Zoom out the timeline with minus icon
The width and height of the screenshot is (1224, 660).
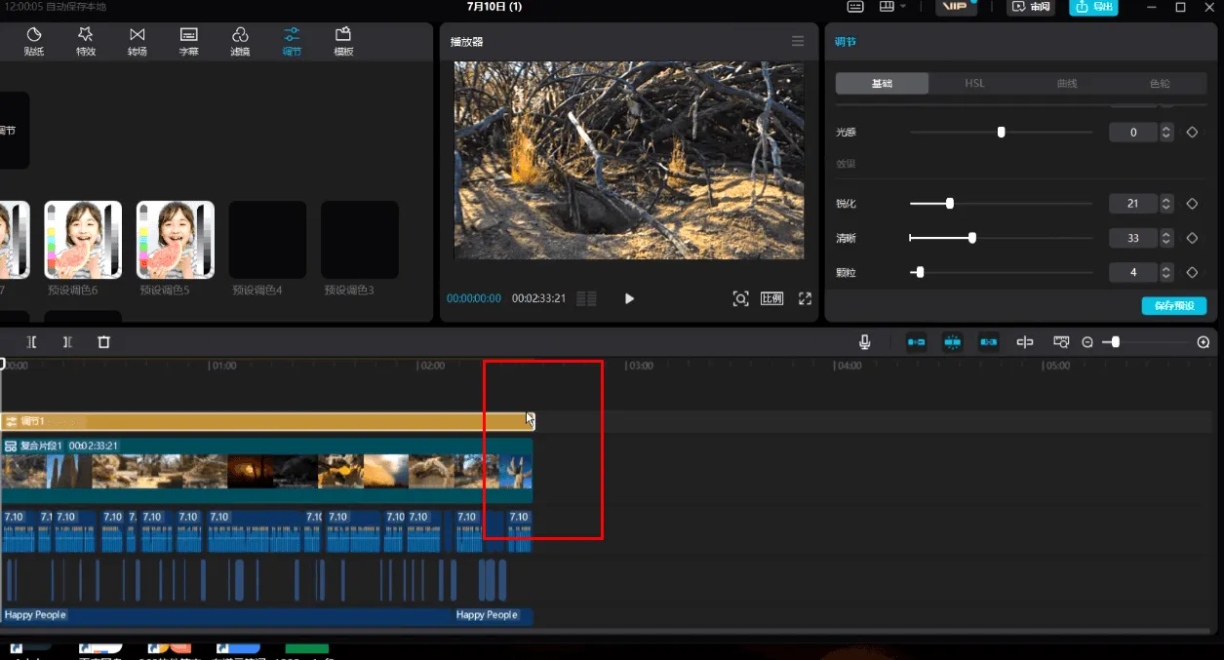point(1087,342)
